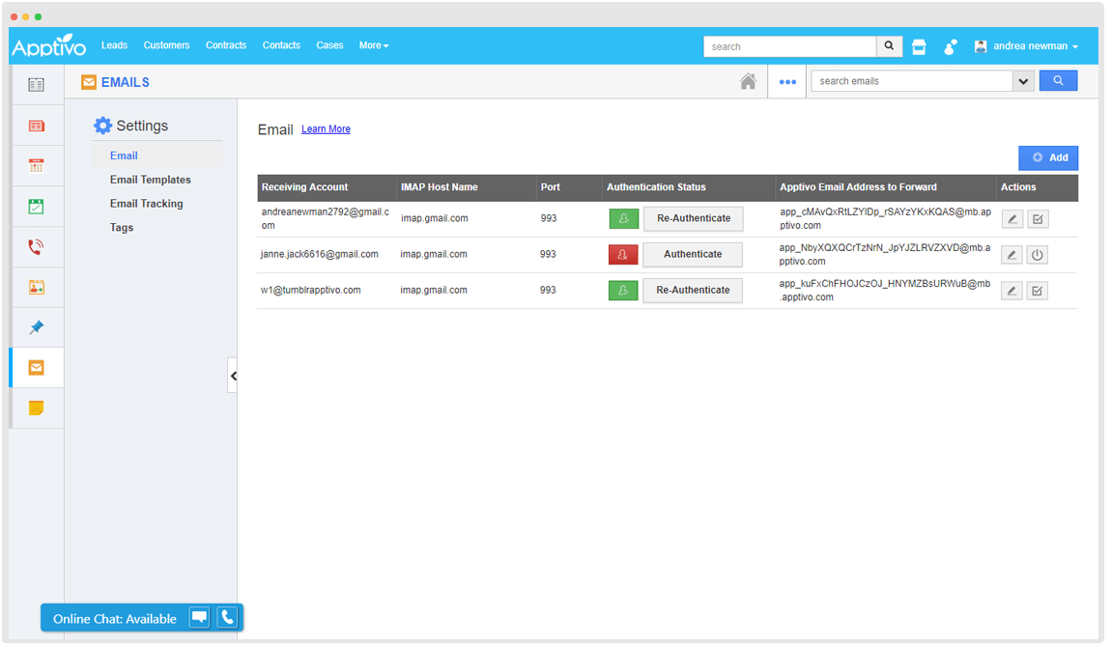Open andrea newman user menu
Image resolution: width=1111 pixels, height=647 pixels.
click(x=1026, y=46)
